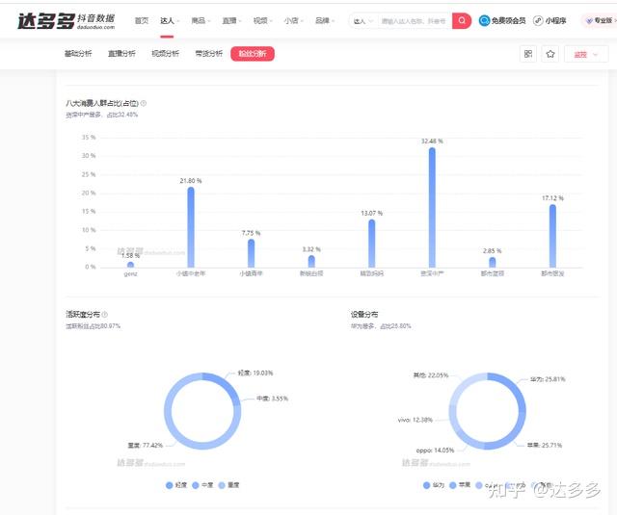
Task: Click the genz x-axis label
Action: tap(131, 273)
